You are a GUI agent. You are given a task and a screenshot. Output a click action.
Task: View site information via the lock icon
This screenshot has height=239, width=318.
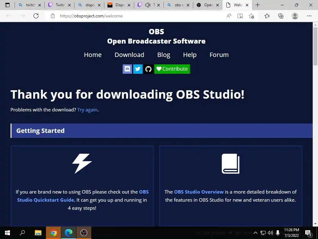pyautogui.click(x=53, y=16)
